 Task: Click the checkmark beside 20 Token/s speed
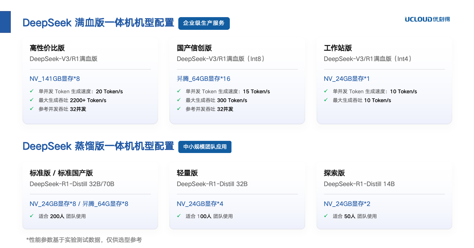pyautogui.click(x=32, y=91)
